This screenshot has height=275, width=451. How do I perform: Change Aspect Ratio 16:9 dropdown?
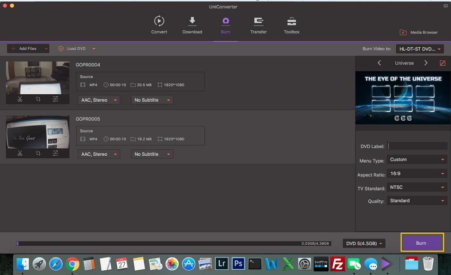pos(417,174)
